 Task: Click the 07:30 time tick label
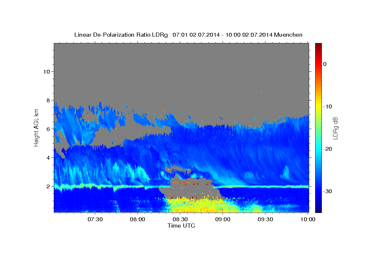tap(95, 219)
